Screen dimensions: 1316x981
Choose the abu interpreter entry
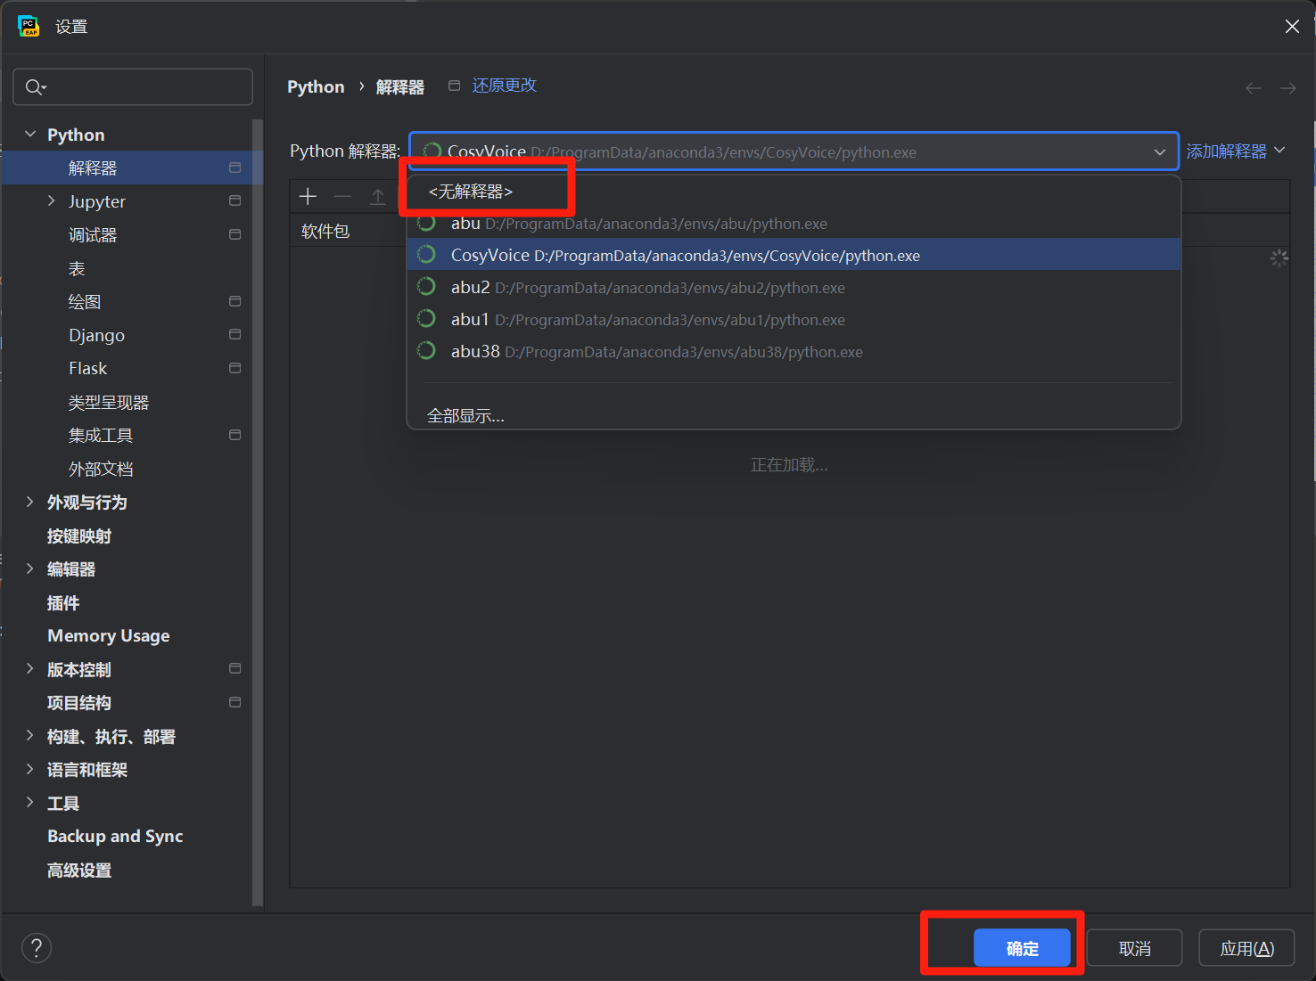point(794,223)
